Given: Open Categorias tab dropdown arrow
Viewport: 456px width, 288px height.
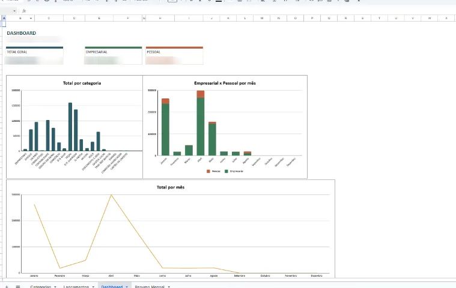Looking at the screenshot, I should point(55,287).
